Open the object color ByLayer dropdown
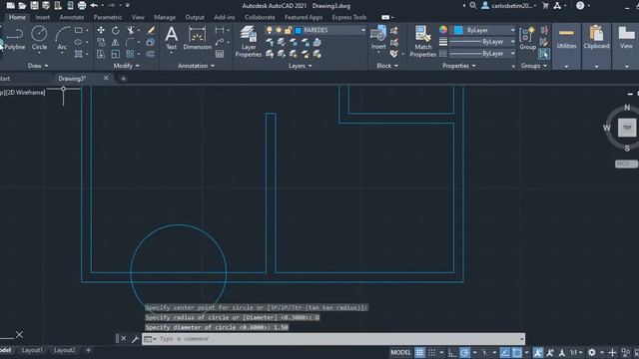The height and width of the screenshot is (359, 639). point(512,30)
